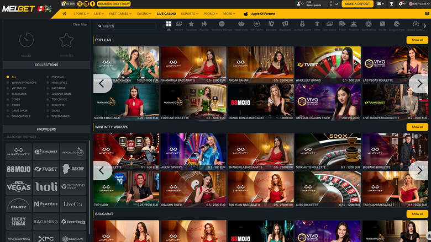Expand the CASINO dropdown menu

pos(144,14)
